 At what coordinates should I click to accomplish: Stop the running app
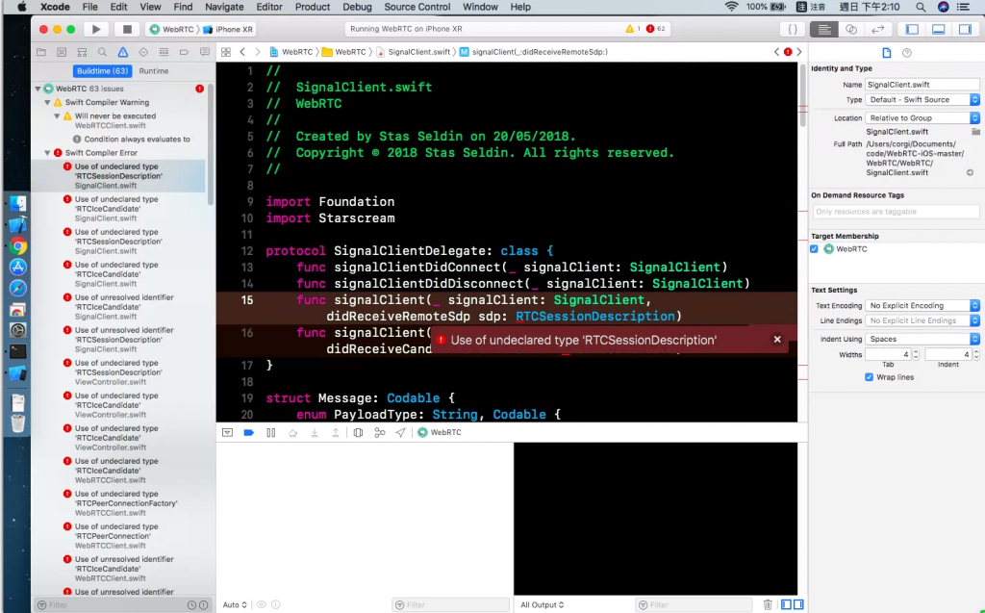(127, 29)
